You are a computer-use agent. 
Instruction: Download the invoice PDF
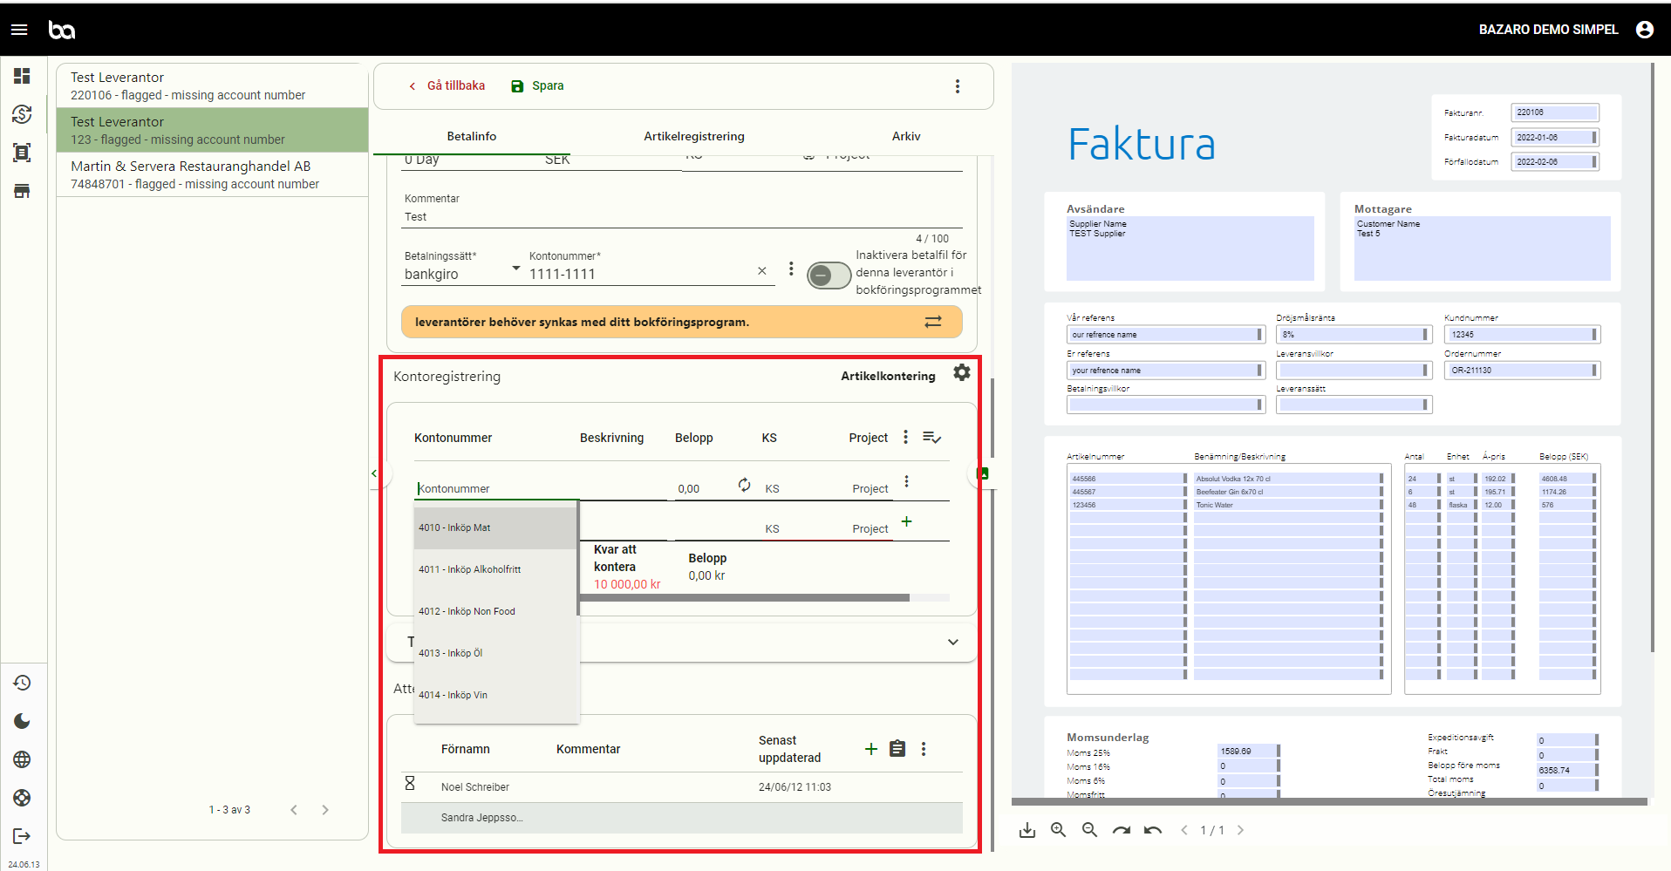pos(1027,830)
